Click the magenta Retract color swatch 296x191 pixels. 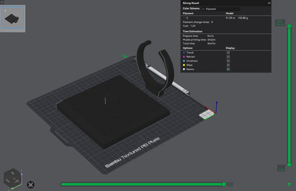184,57
